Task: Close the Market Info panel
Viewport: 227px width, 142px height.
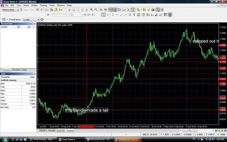Action: pyautogui.click(x=35, y=24)
